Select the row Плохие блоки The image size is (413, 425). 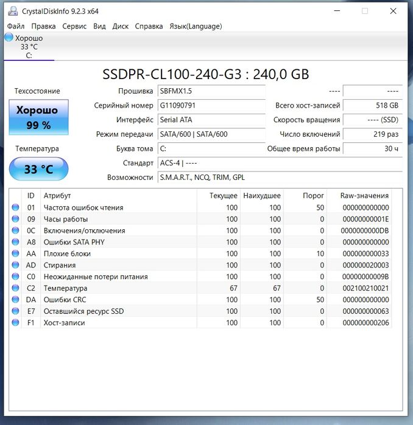pyautogui.click(x=200, y=254)
